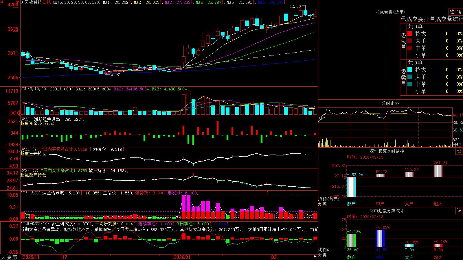Click the teal 中单 sell-order swatch
Image resolution: width=463 pixels, height=260 pixels.
[x=410, y=84]
